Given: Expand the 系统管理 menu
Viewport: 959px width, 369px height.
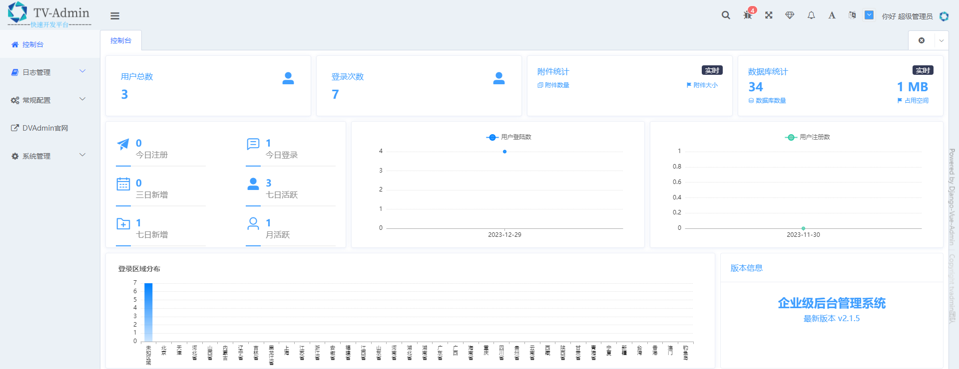Looking at the screenshot, I should pos(50,156).
